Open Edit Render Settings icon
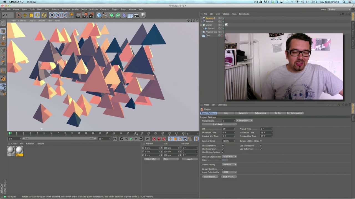The height and width of the screenshot is (199, 355). coord(91,15)
